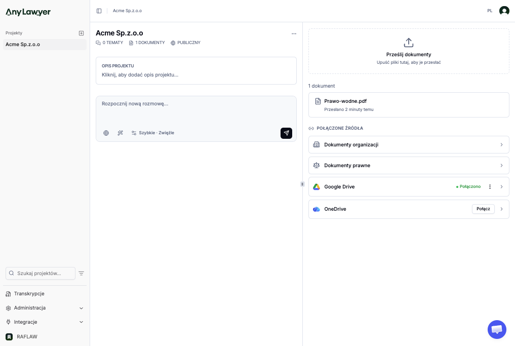
Task: Click the upload documents icon
Action: pyautogui.click(x=409, y=43)
